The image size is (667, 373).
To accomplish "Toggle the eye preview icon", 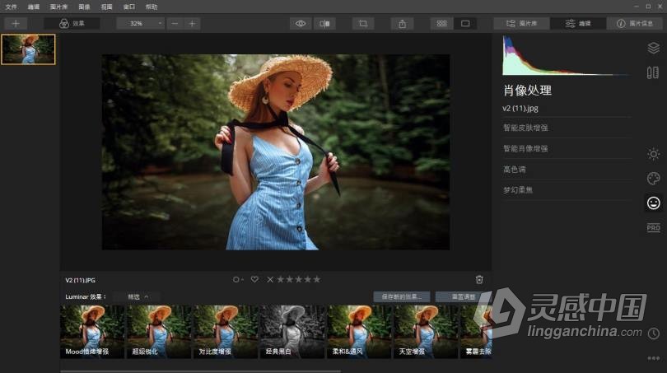I will point(301,23).
